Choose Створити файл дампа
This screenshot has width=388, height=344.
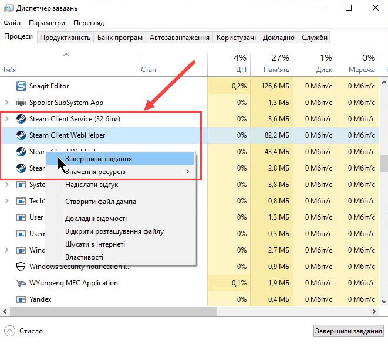[x=120, y=202]
